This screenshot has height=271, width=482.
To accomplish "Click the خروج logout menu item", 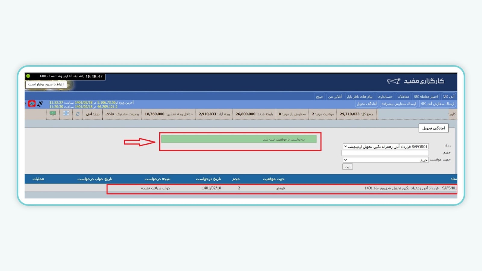I will [319, 97].
